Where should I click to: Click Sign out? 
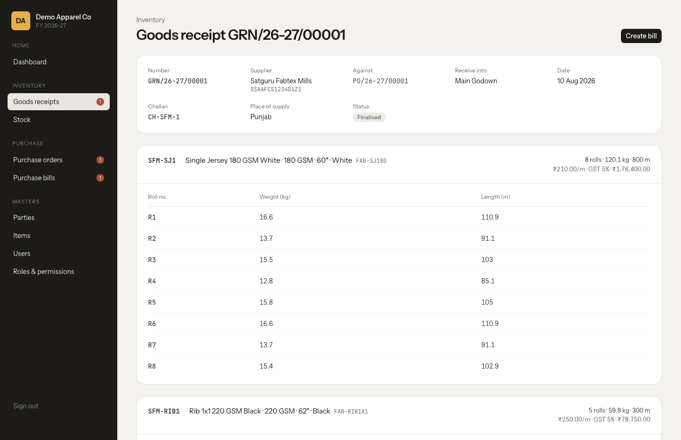(x=26, y=406)
